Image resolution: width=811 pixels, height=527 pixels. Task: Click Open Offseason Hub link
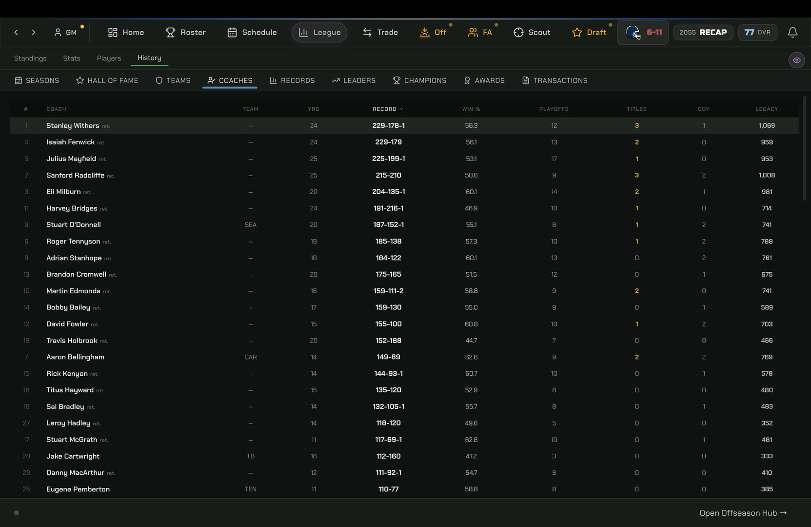(x=743, y=513)
